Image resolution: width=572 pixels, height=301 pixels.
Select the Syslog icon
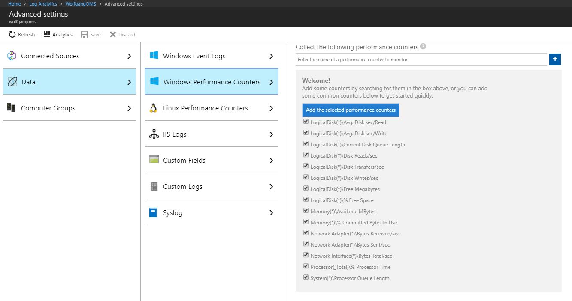pos(154,212)
